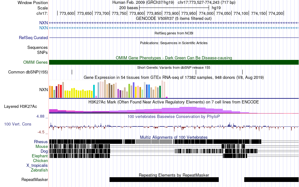299x187 pixels.
Task: Open the light blue NXN gene label
Action: click(43, 28)
